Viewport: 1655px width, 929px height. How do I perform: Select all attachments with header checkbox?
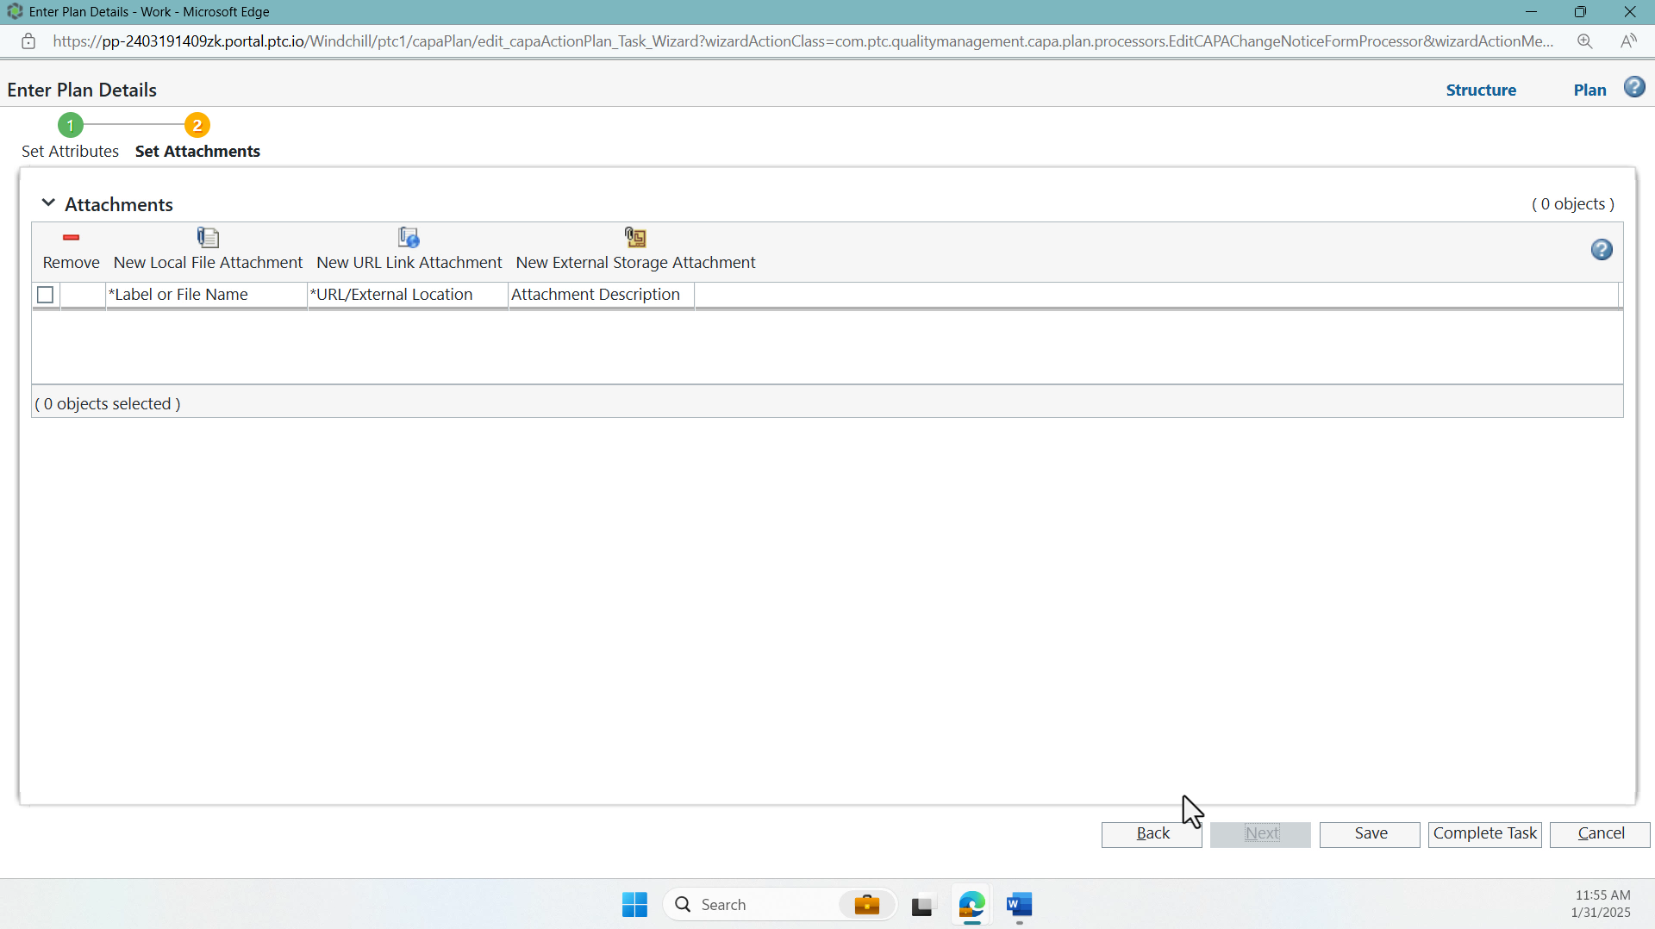(45, 295)
